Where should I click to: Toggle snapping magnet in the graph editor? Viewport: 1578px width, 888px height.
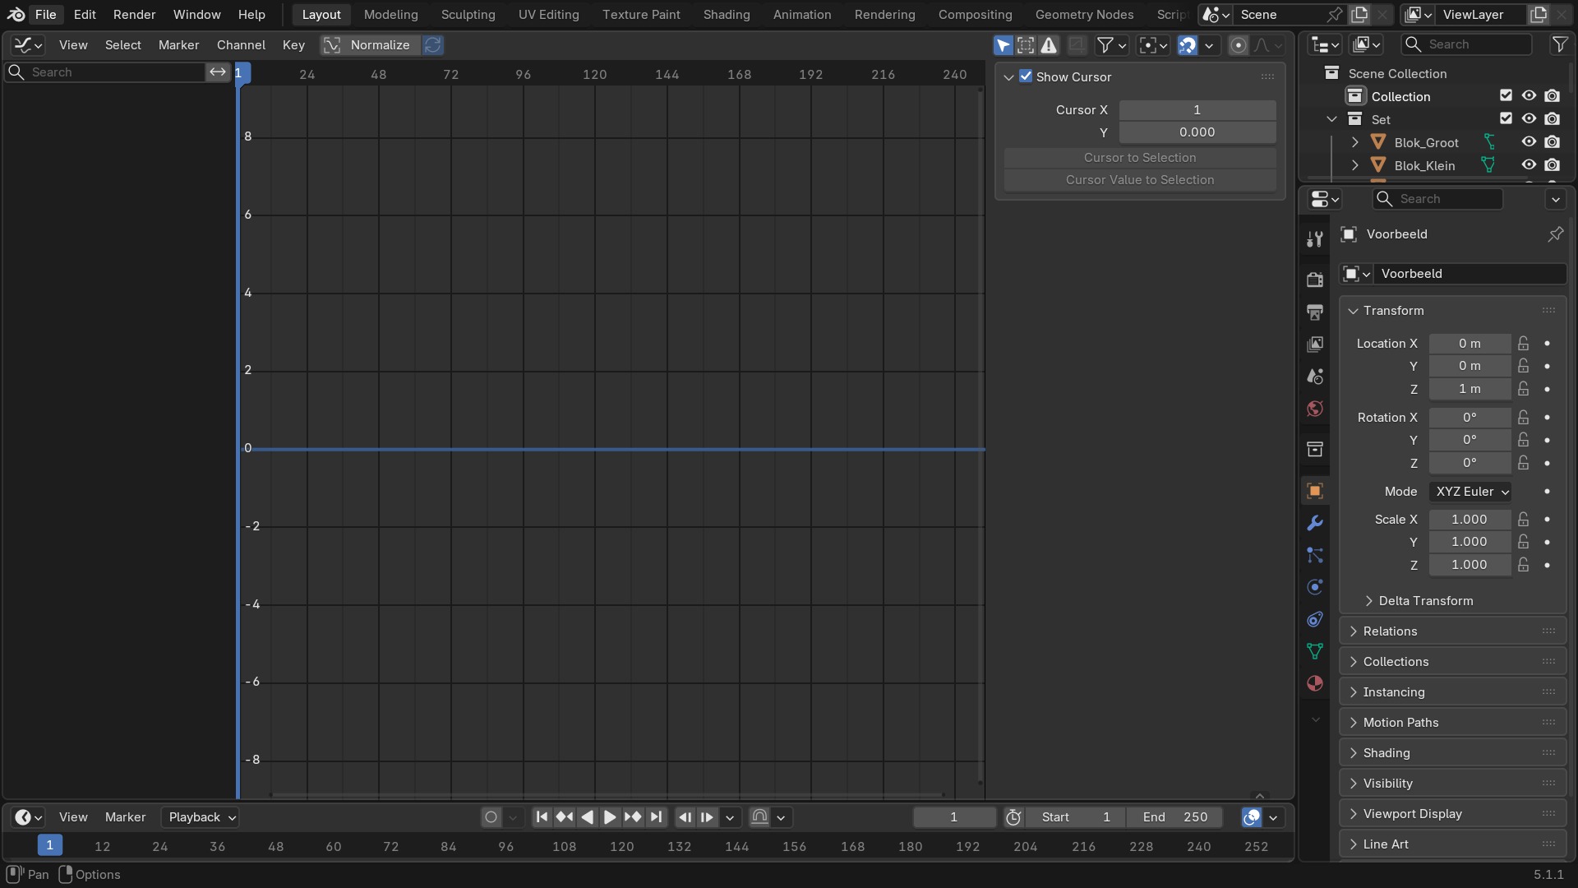(1187, 45)
